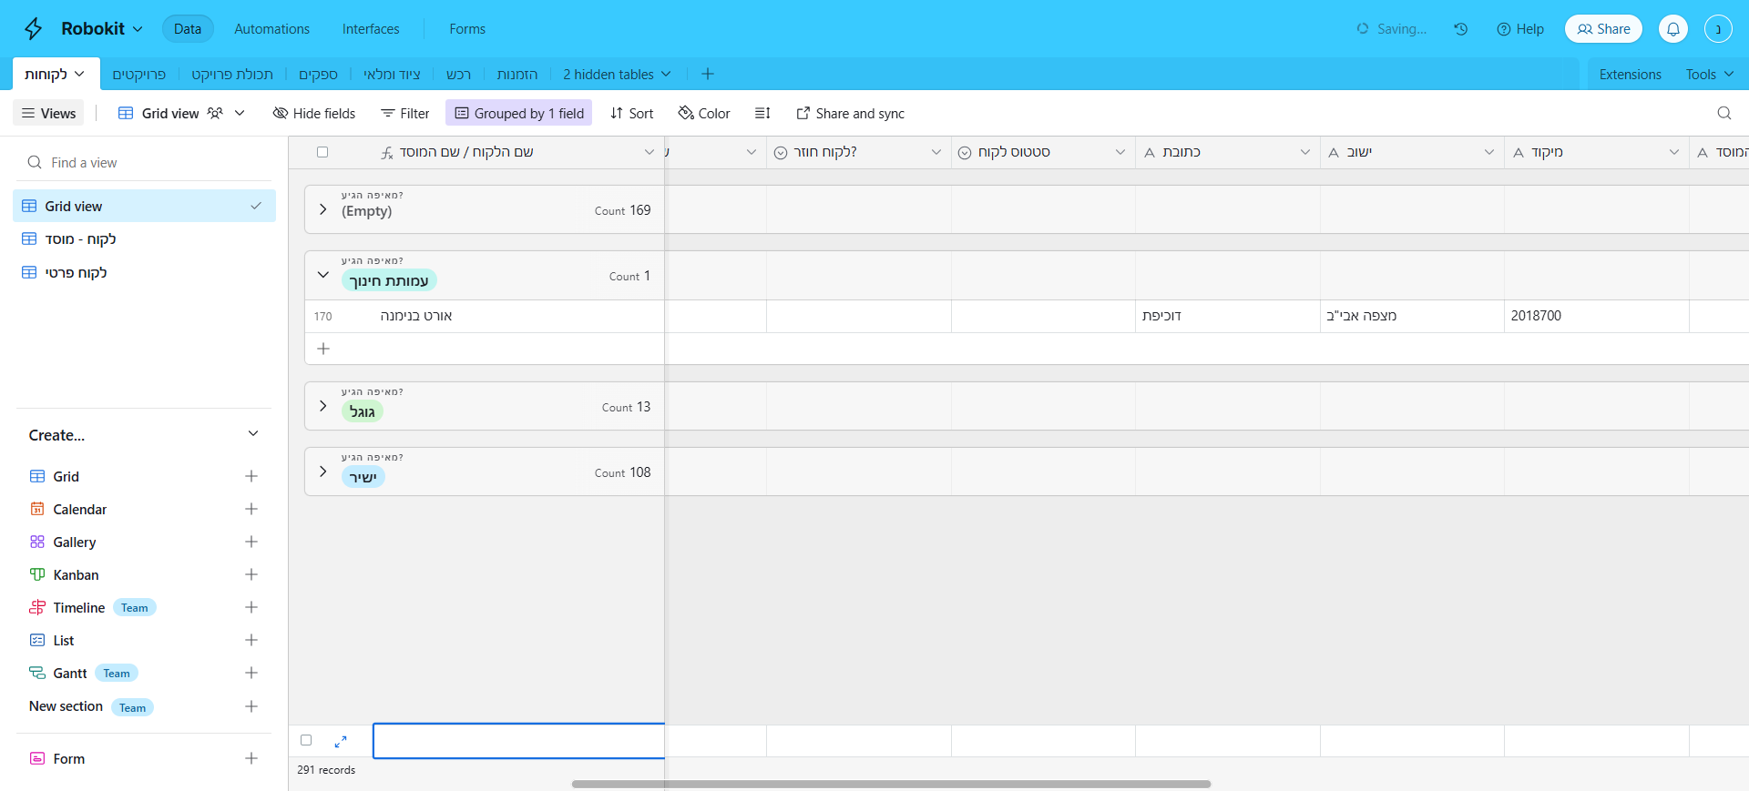Click the Find a view search field
This screenshot has width=1749, height=791.
(146, 162)
